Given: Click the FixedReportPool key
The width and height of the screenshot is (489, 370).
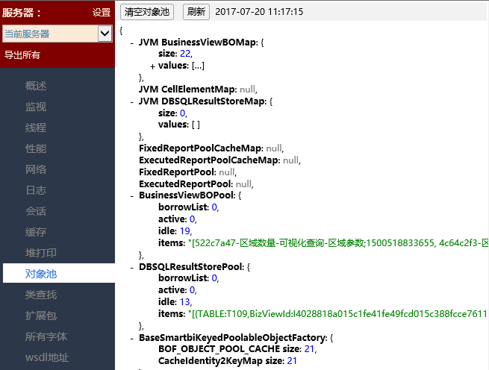Looking at the screenshot, I should pos(178,172).
